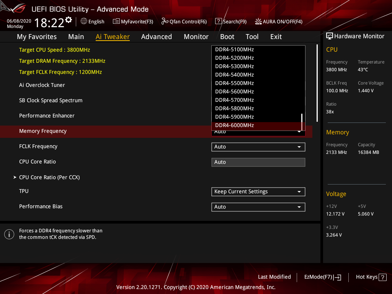Click the info icon beside help text
The image size is (392, 294).
(x=9, y=234)
